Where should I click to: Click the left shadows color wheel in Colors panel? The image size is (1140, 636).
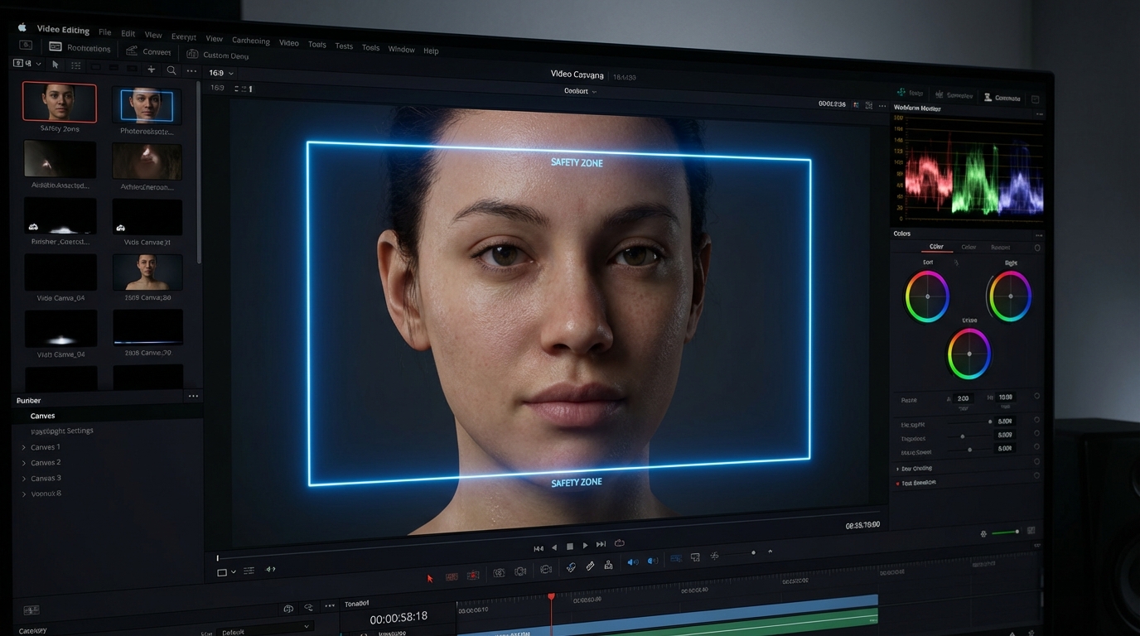926,296
